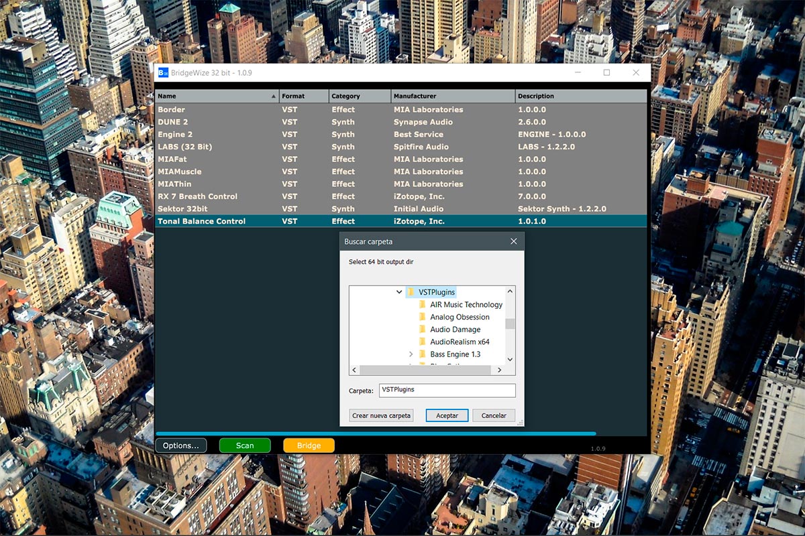Expand the Bass Engine 1.3 folder
This screenshot has width=805, height=536.
[411, 354]
